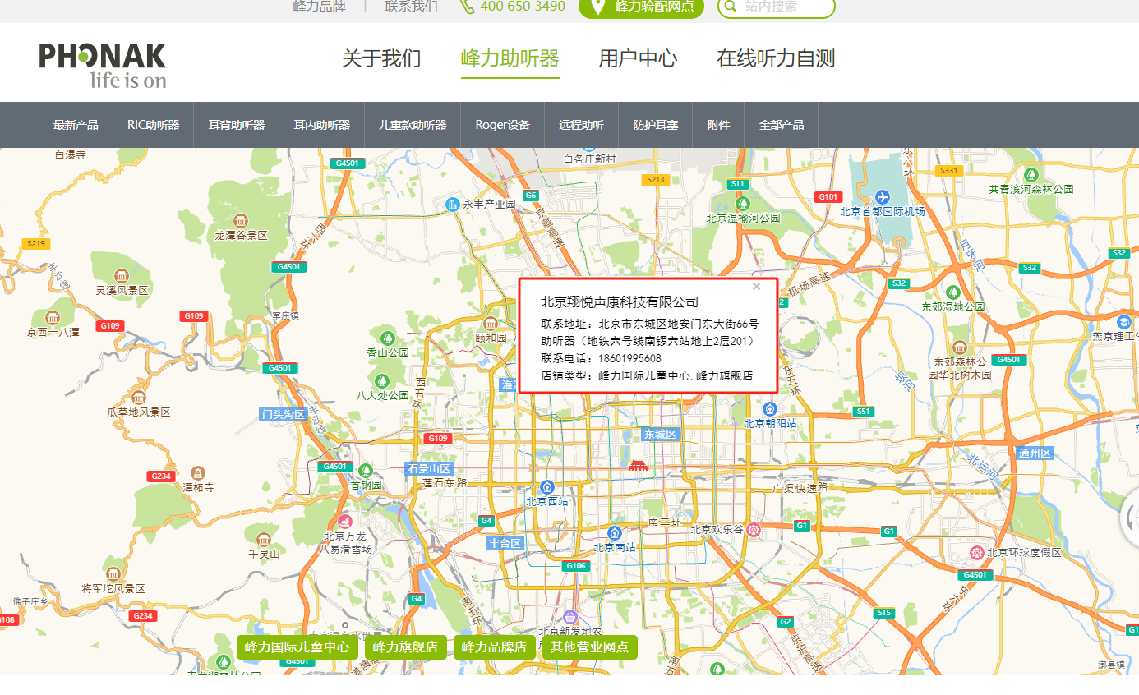Viewport: 1139px width, 695px height.
Task: Click the 北京欢乐谷 amusement park icon
Action: (754, 530)
